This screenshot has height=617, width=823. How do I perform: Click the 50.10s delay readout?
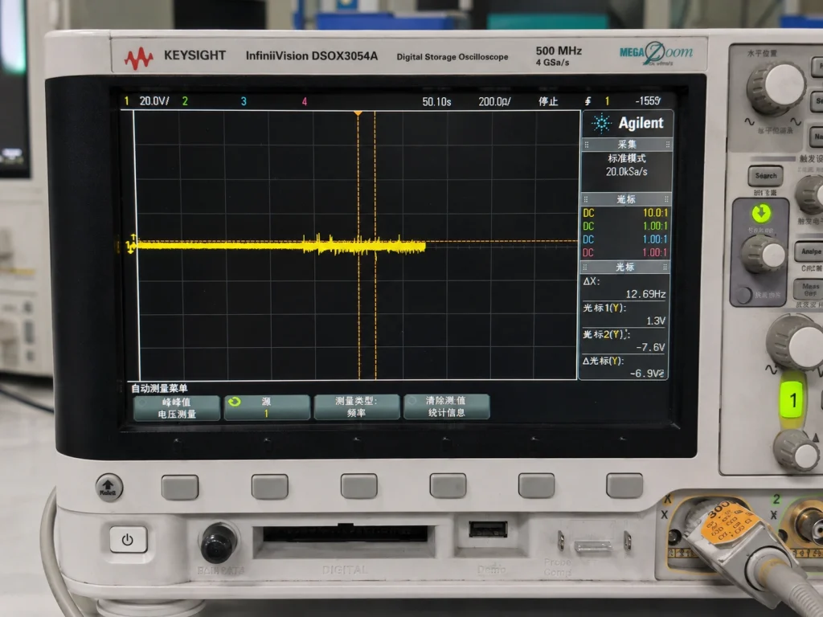pos(436,101)
